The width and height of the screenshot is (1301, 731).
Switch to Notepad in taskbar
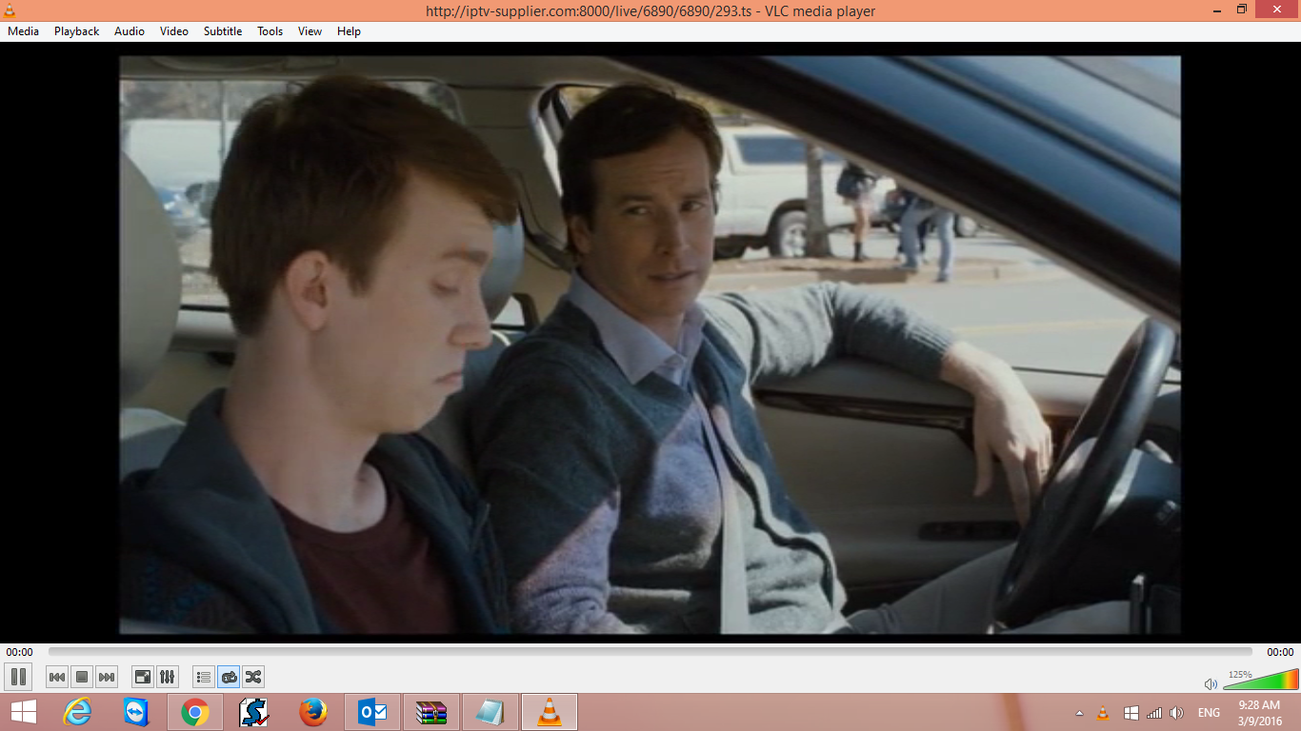click(x=490, y=712)
